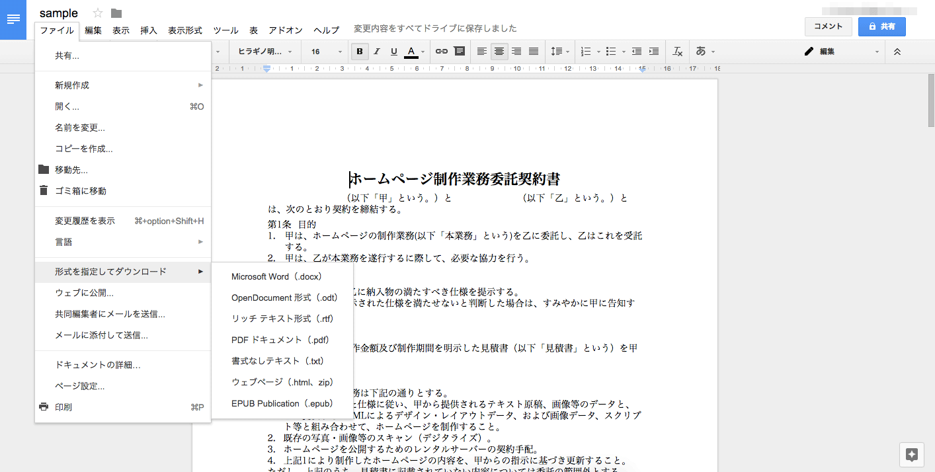Align text right
935x472 pixels.
point(516,52)
